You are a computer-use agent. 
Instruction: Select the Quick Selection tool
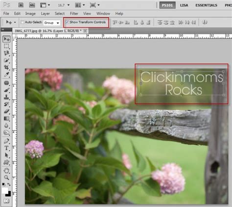[6, 60]
